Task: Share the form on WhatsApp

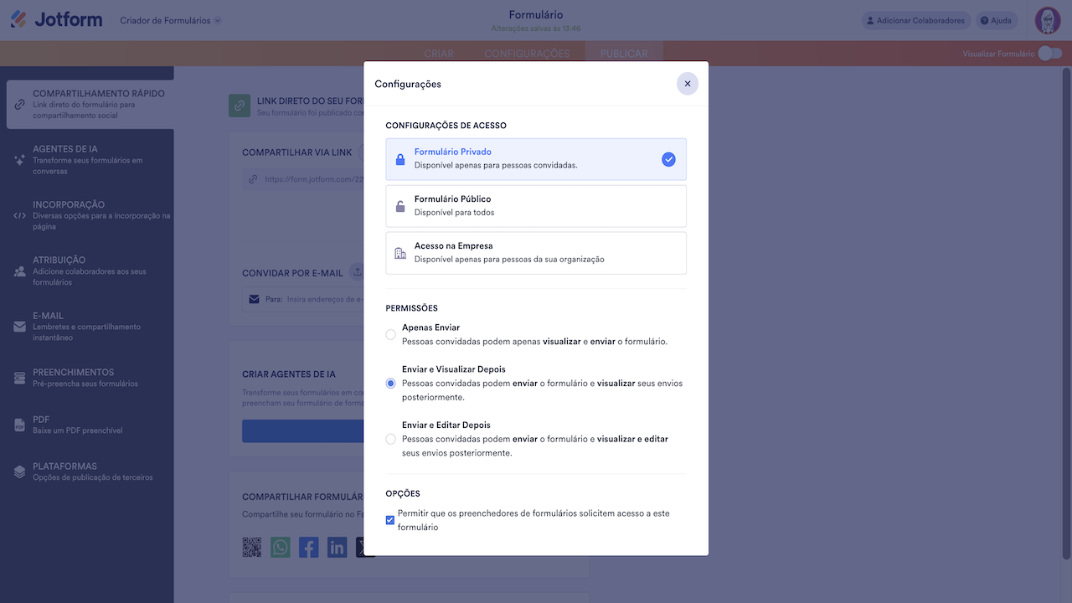Action: pyautogui.click(x=281, y=548)
